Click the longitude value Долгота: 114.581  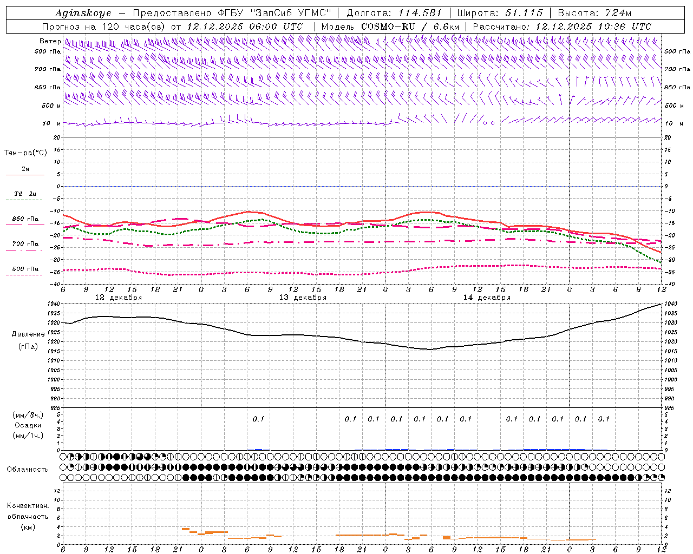394,13
